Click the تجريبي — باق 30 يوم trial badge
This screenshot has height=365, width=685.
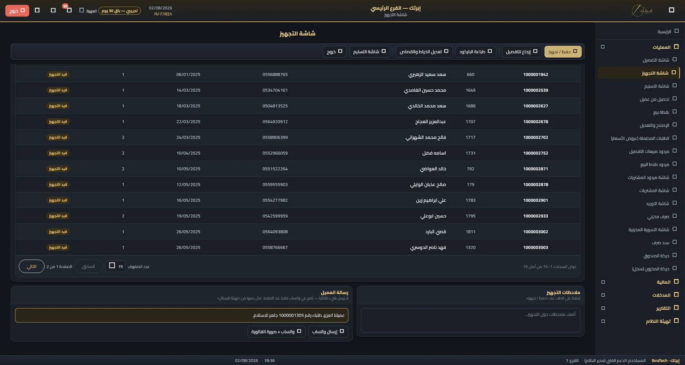tap(119, 11)
